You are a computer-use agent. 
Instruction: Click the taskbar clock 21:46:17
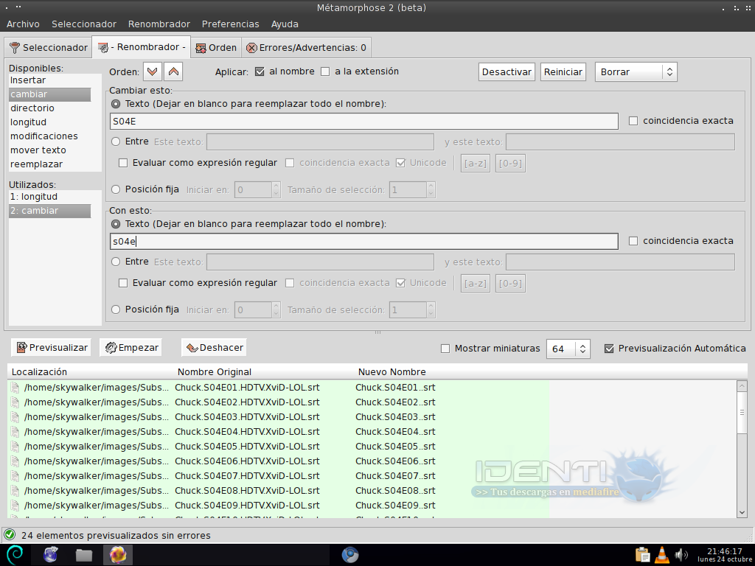point(725,551)
